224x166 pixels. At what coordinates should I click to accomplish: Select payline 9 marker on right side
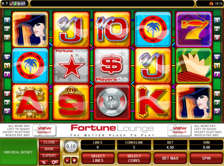coord(217,38)
